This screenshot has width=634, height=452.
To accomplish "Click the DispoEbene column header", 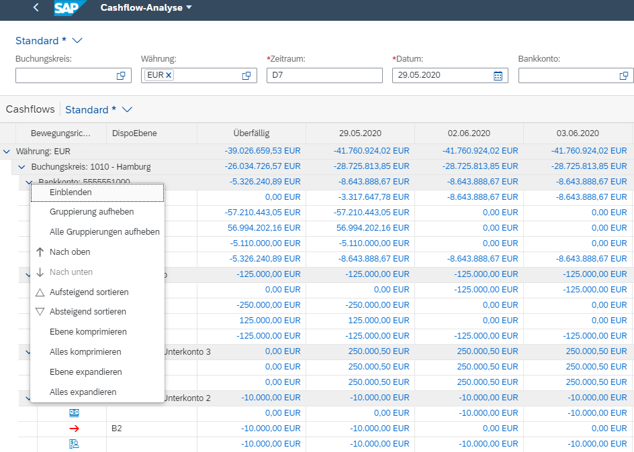I will coord(134,133).
